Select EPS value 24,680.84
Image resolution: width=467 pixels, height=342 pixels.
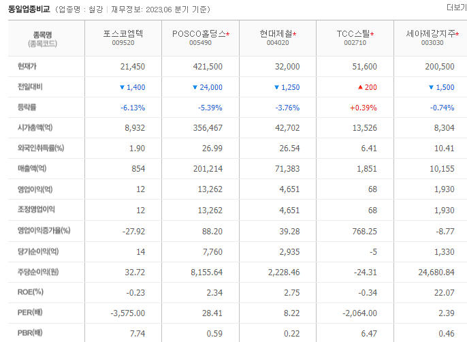tap(436, 273)
